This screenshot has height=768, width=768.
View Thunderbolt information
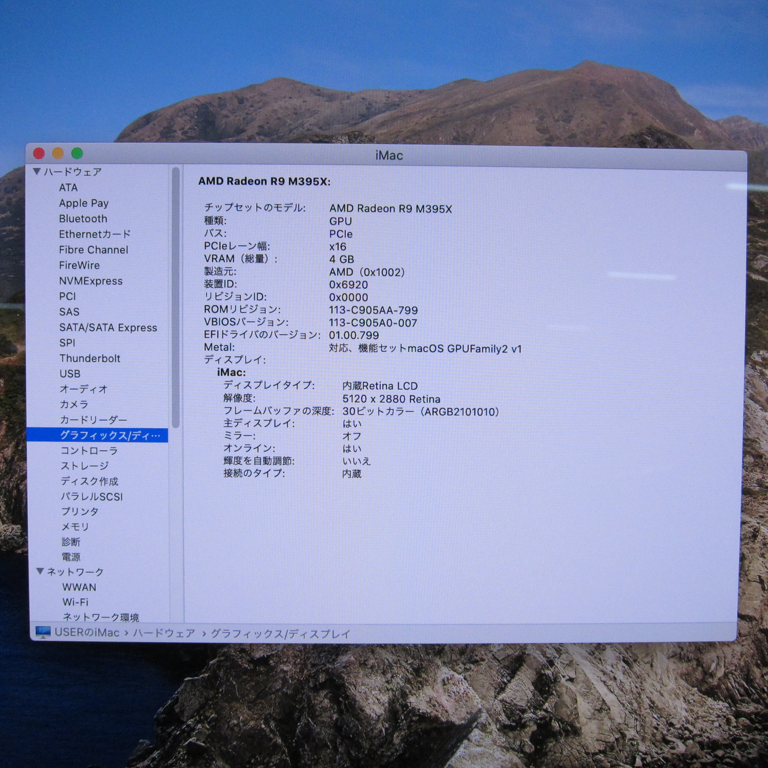point(90,358)
